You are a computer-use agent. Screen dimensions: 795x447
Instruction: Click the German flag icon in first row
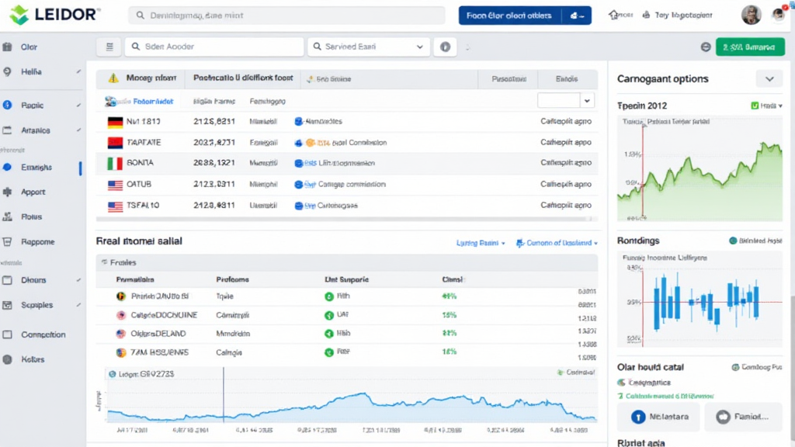click(x=115, y=122)
